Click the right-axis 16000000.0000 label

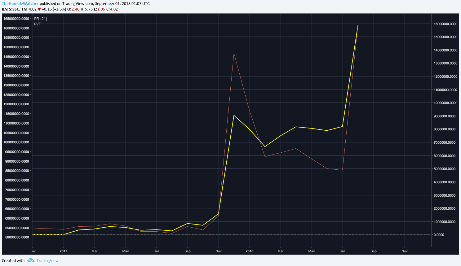tap(445, 24)
